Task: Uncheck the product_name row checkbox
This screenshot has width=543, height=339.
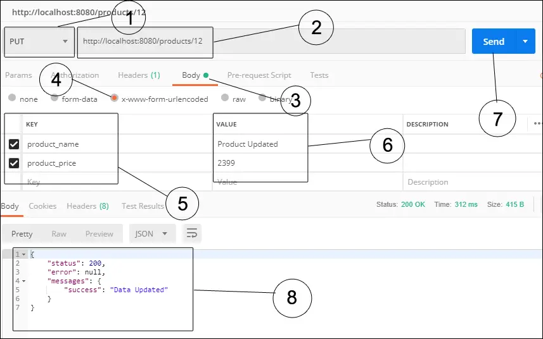Action: click(x=14, y=144)
